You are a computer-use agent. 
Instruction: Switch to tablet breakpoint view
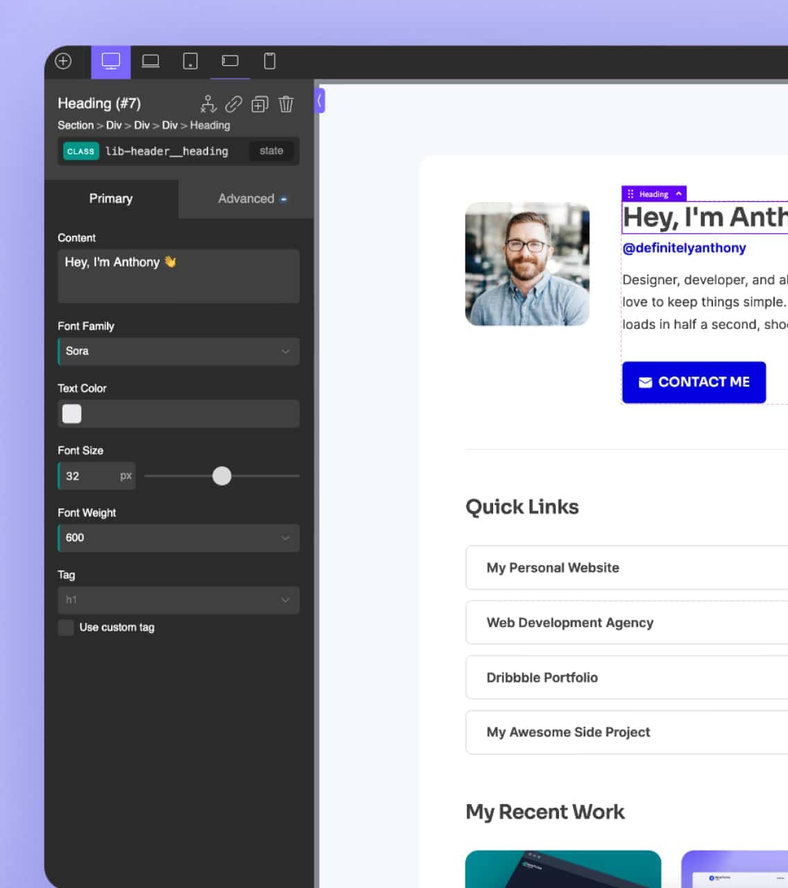point(189,61)
